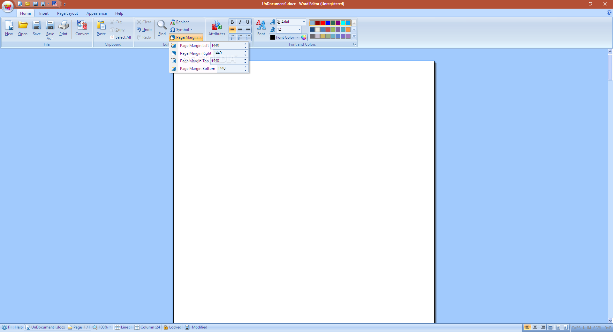Image resolution: width=613 pixels, height=332 pixels.
Task: Open the Font dialog with the AA icon
Action: (x=261, y=28)
